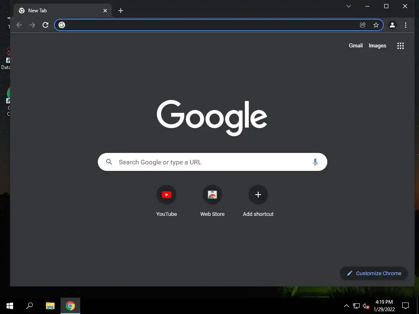The width and height of the screenshot is (419, 314).
Task: Bookmark this tab with the star icon
Action: 376,25
